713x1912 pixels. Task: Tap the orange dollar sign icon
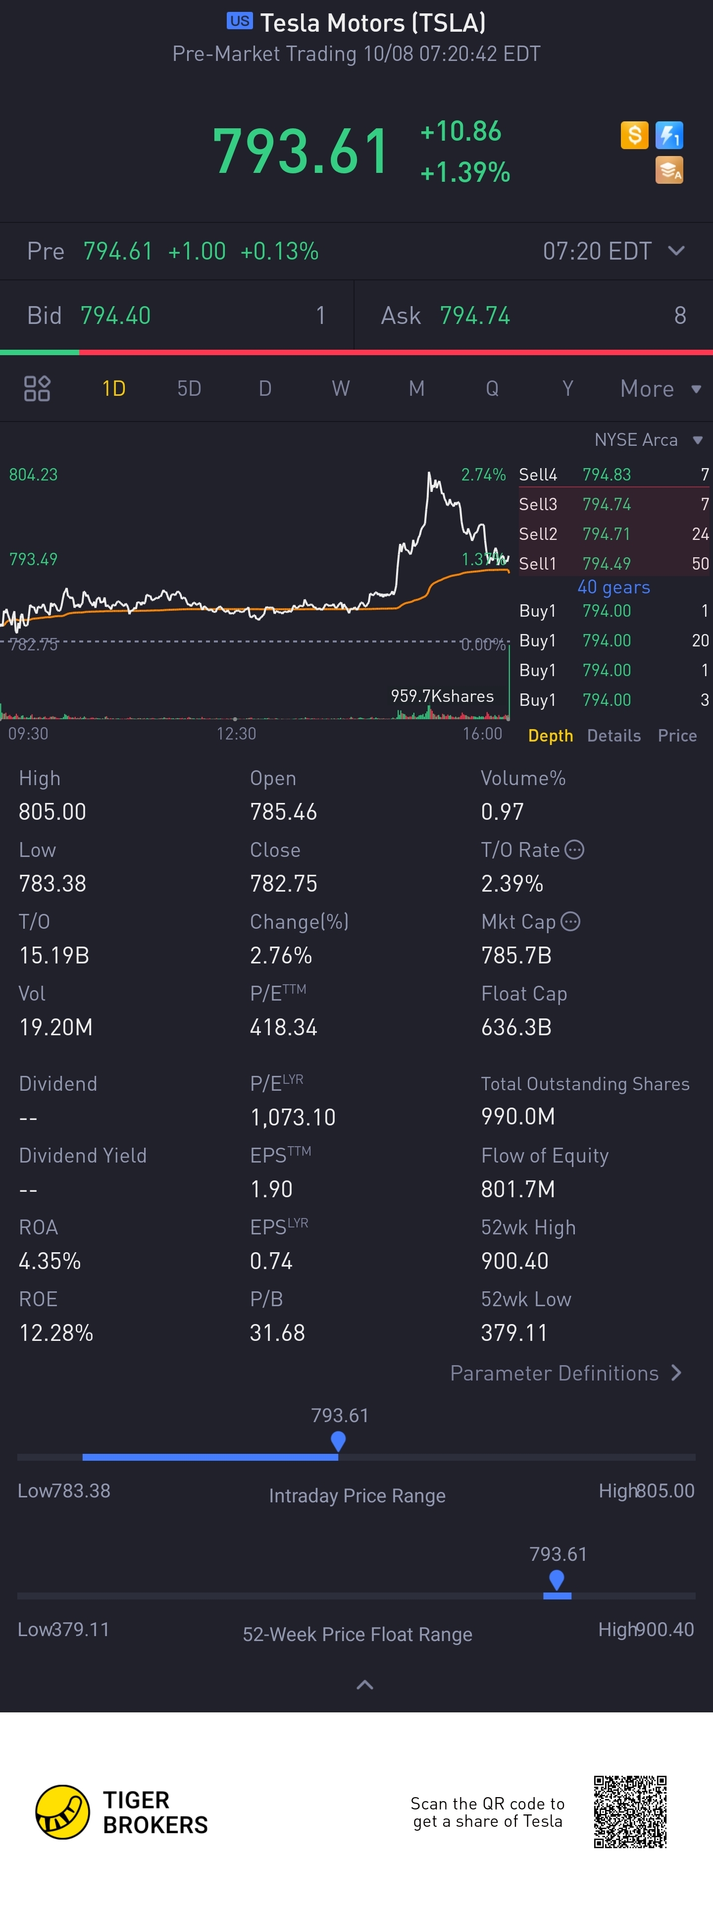[x=634, y=135]
